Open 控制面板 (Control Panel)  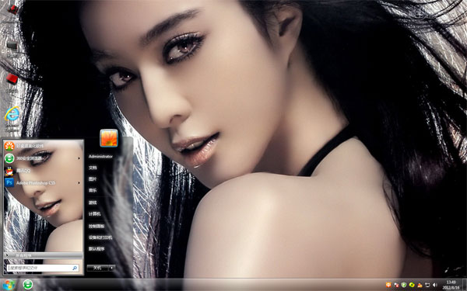tap(97, 227)
